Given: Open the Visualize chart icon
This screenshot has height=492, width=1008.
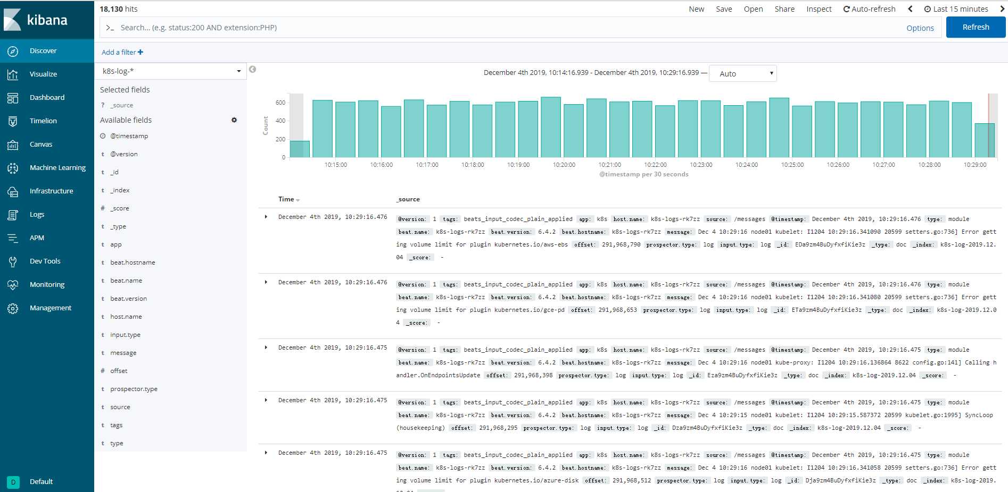Looking at the screenshot, I should coord(13,74).
